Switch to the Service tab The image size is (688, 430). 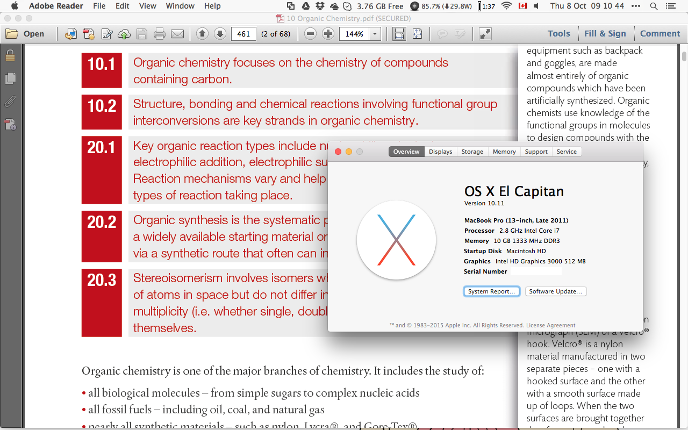567,152
